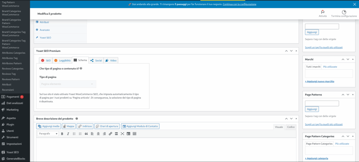The width and height of the screenshot is (359, 162).
Task: Move the Marchi panel down
Action: [348, 59]
